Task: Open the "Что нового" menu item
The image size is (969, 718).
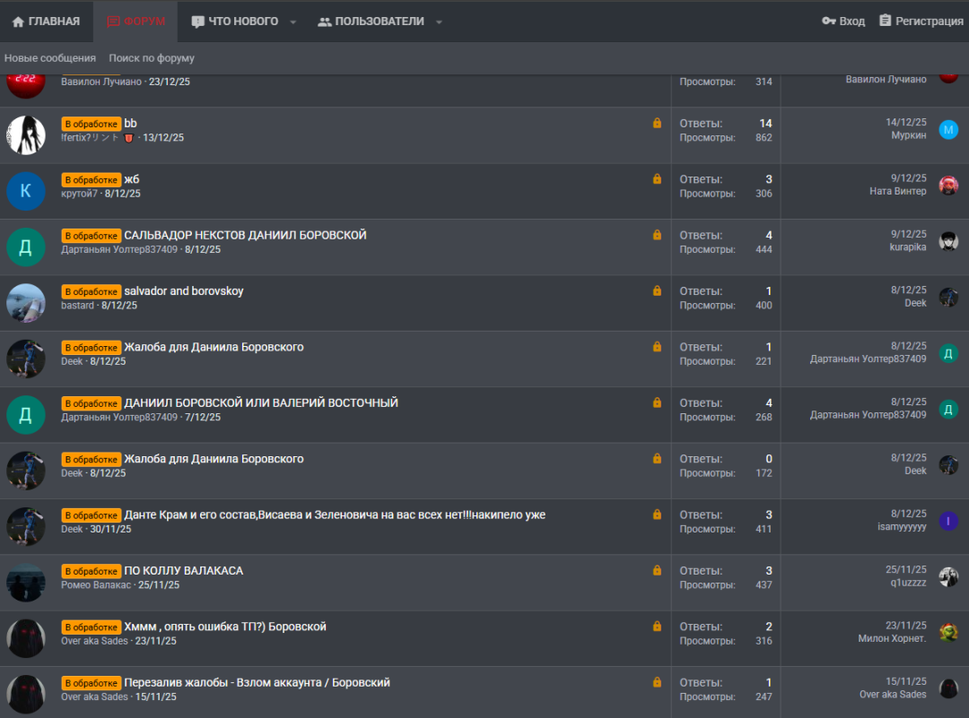Action: (x=235, y=22)
